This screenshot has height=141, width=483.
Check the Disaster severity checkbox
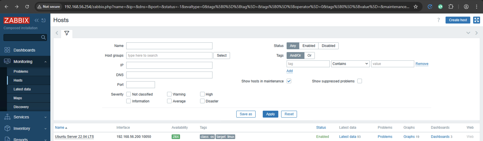click(x=202, y=101)
